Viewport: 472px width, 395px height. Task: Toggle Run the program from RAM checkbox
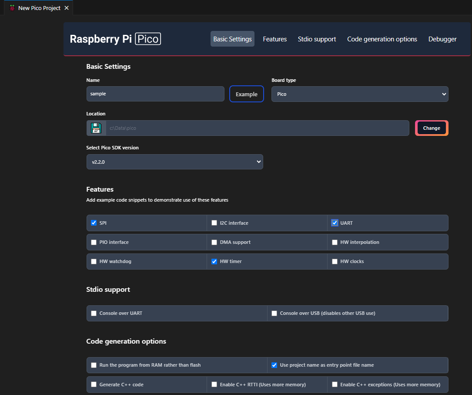[94, 365]
